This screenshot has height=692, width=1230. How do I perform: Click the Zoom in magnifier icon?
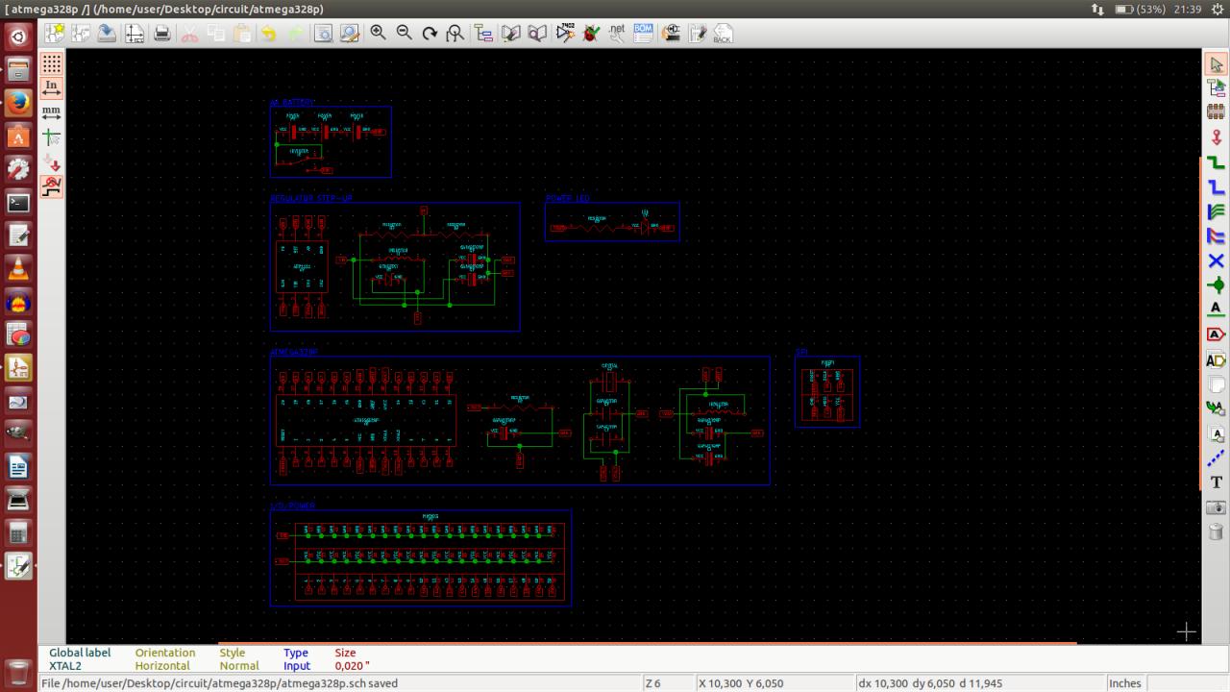[379, 33]
